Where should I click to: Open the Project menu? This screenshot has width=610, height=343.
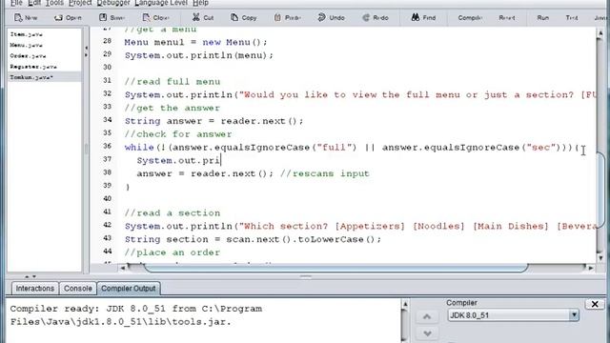click(x=80, y=3)
